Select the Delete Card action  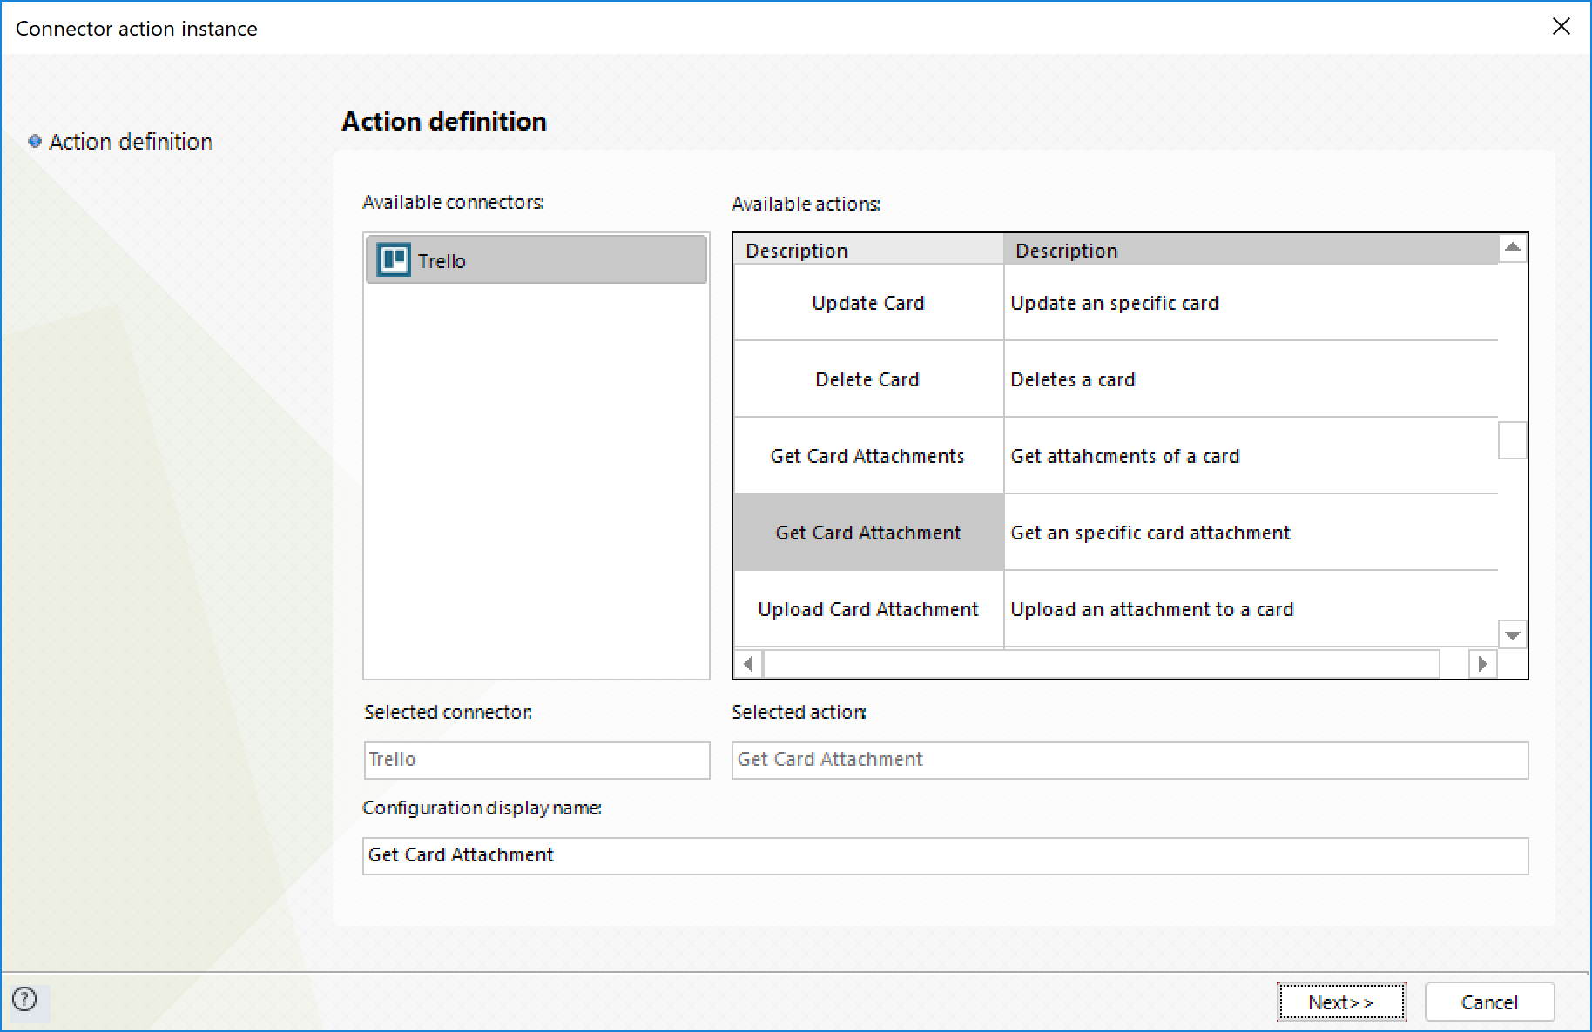(868, 379)
